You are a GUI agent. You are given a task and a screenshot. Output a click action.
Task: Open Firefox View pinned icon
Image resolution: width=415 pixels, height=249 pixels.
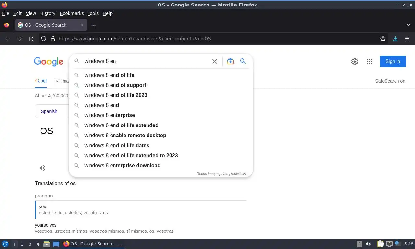(6, 25)
